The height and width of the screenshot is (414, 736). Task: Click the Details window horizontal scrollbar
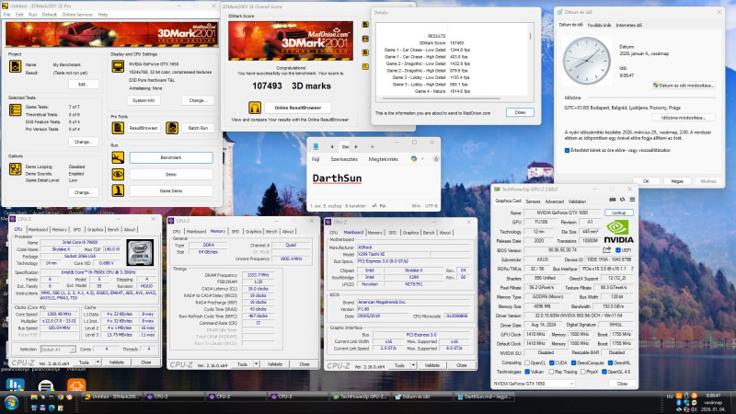(x=442, y=98)
